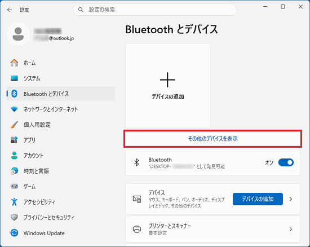The width and height of the screenshot is (310, 247).
Task: Click the ホーム house icon
Action: (14, 63)
